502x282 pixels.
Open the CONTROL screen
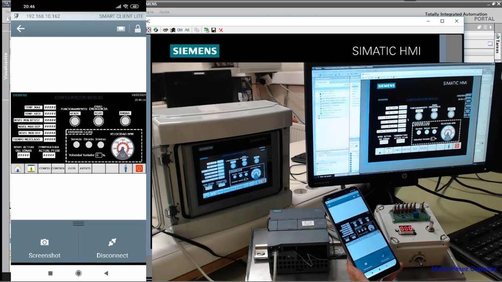58,168
